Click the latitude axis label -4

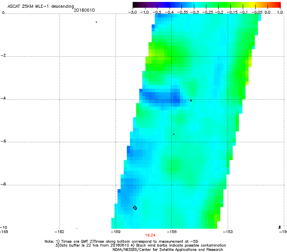3,98
